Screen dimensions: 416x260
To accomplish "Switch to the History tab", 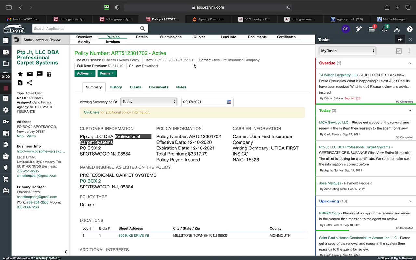I will pyautogui.click(x=116, y=87).
